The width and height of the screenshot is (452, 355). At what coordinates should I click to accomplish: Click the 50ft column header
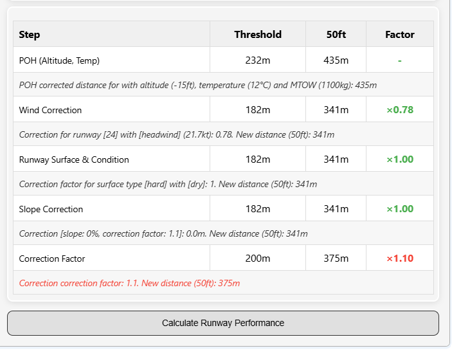(x=336, y=35)
